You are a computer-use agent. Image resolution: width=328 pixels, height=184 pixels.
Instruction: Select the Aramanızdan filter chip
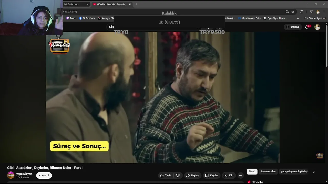pos(268,171)
